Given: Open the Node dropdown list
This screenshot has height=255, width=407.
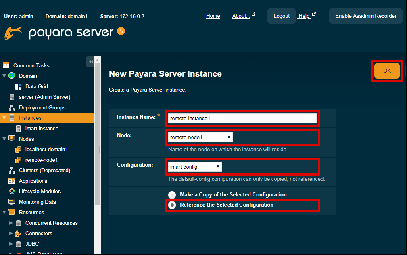Looking at the screenshot, I should [200, 138].
